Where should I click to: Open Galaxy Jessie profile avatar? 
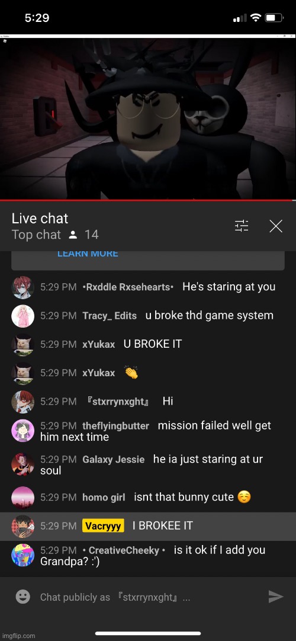pyautogui.click(x=22, y=464)
